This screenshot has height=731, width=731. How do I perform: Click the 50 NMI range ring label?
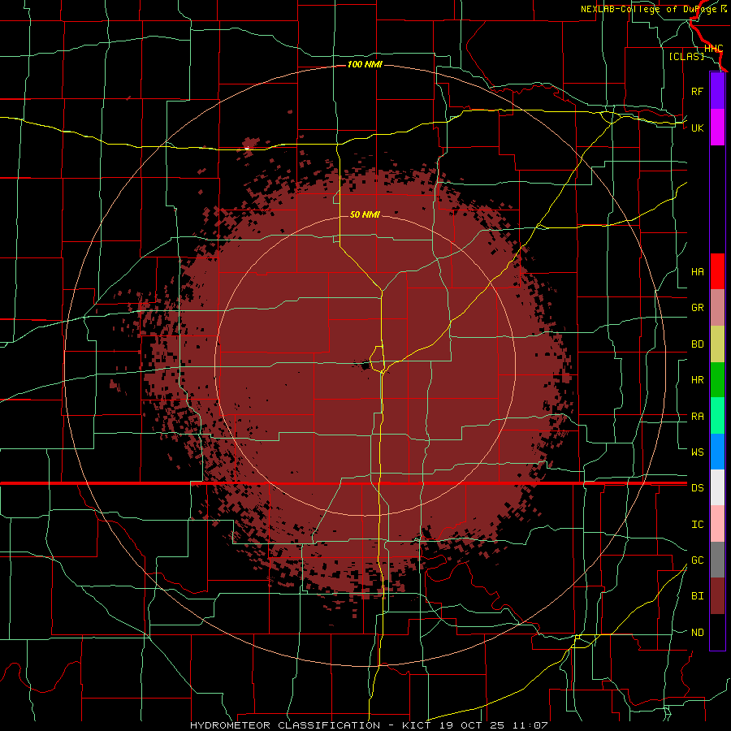[x=365, y=214]
